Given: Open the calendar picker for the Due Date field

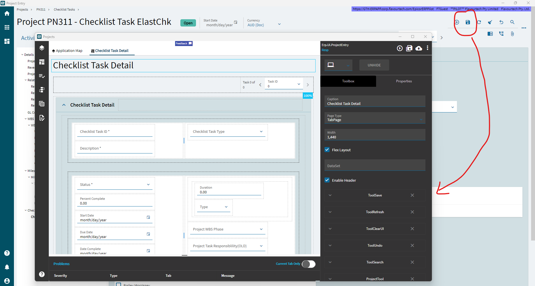Looking at the screenshot, I should click(148, 234).
